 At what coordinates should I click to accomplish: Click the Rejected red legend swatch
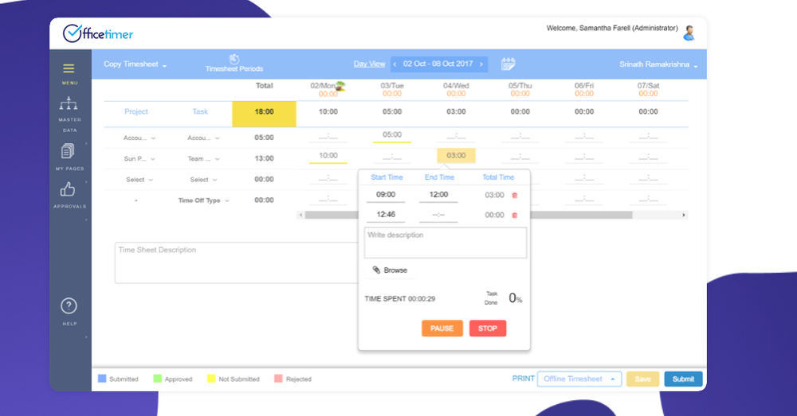coord(278,379)
